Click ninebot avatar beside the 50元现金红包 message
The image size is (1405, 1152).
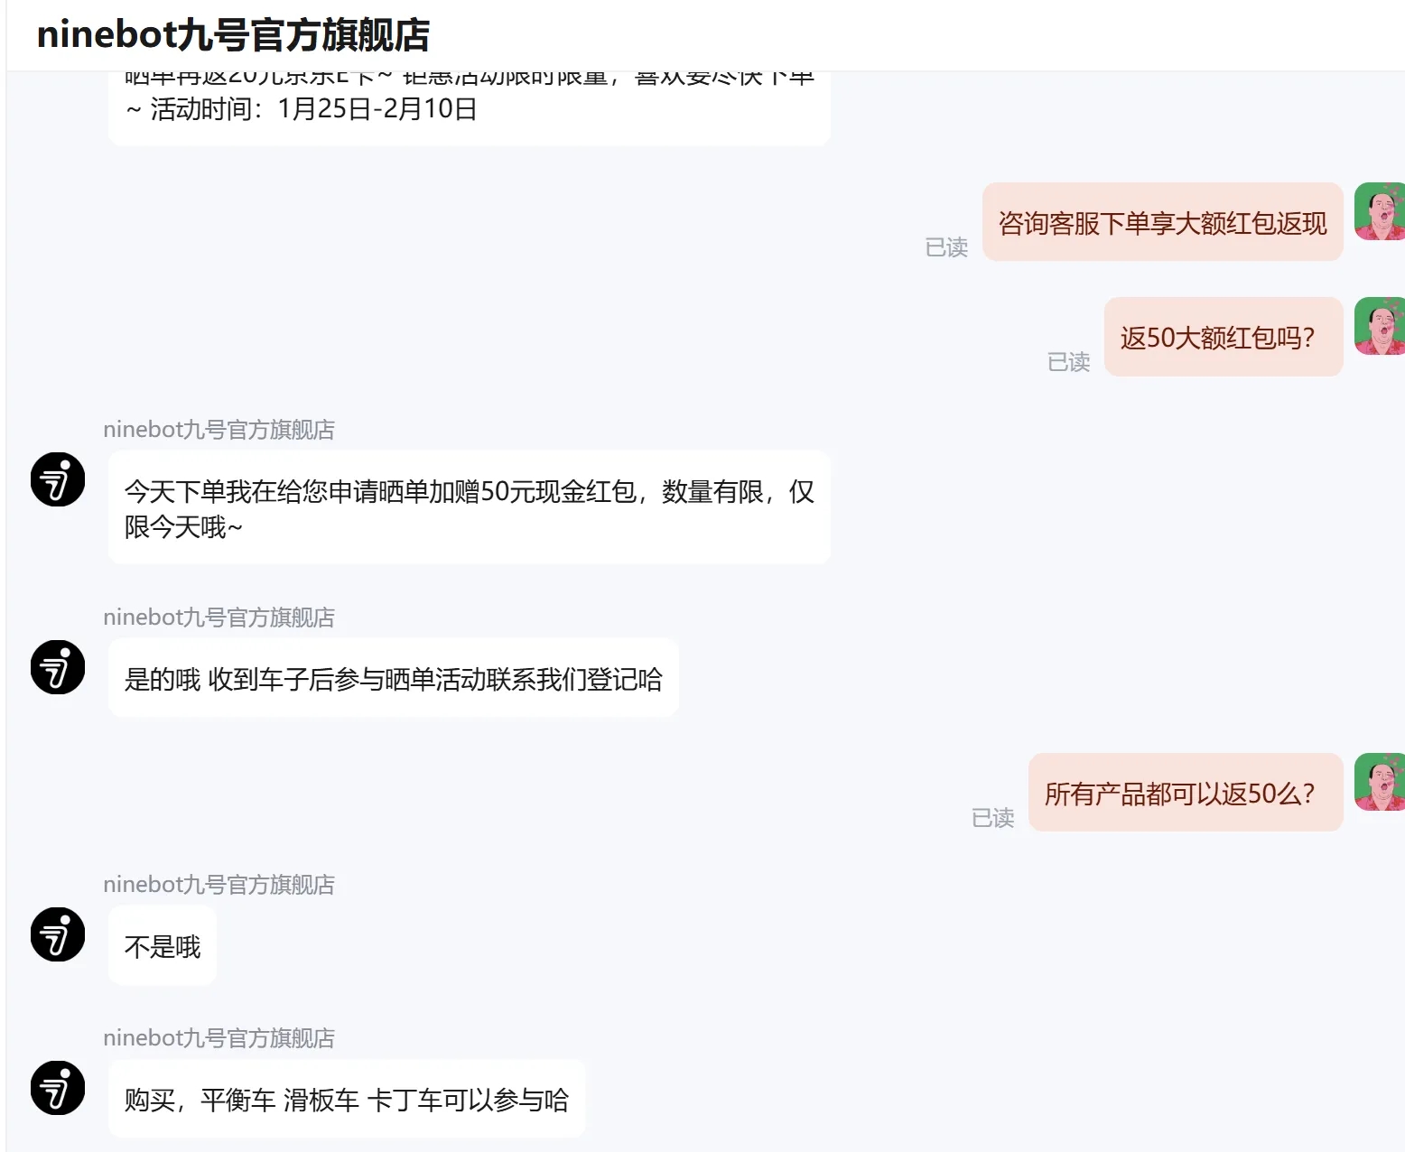58,479
